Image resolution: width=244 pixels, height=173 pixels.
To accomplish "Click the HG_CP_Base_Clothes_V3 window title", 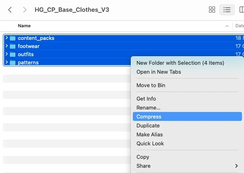I will click(x=72, y=10).
